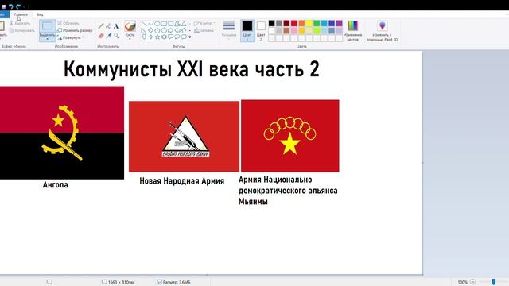Select the Right arrow shape

click(x=170, y=30)
